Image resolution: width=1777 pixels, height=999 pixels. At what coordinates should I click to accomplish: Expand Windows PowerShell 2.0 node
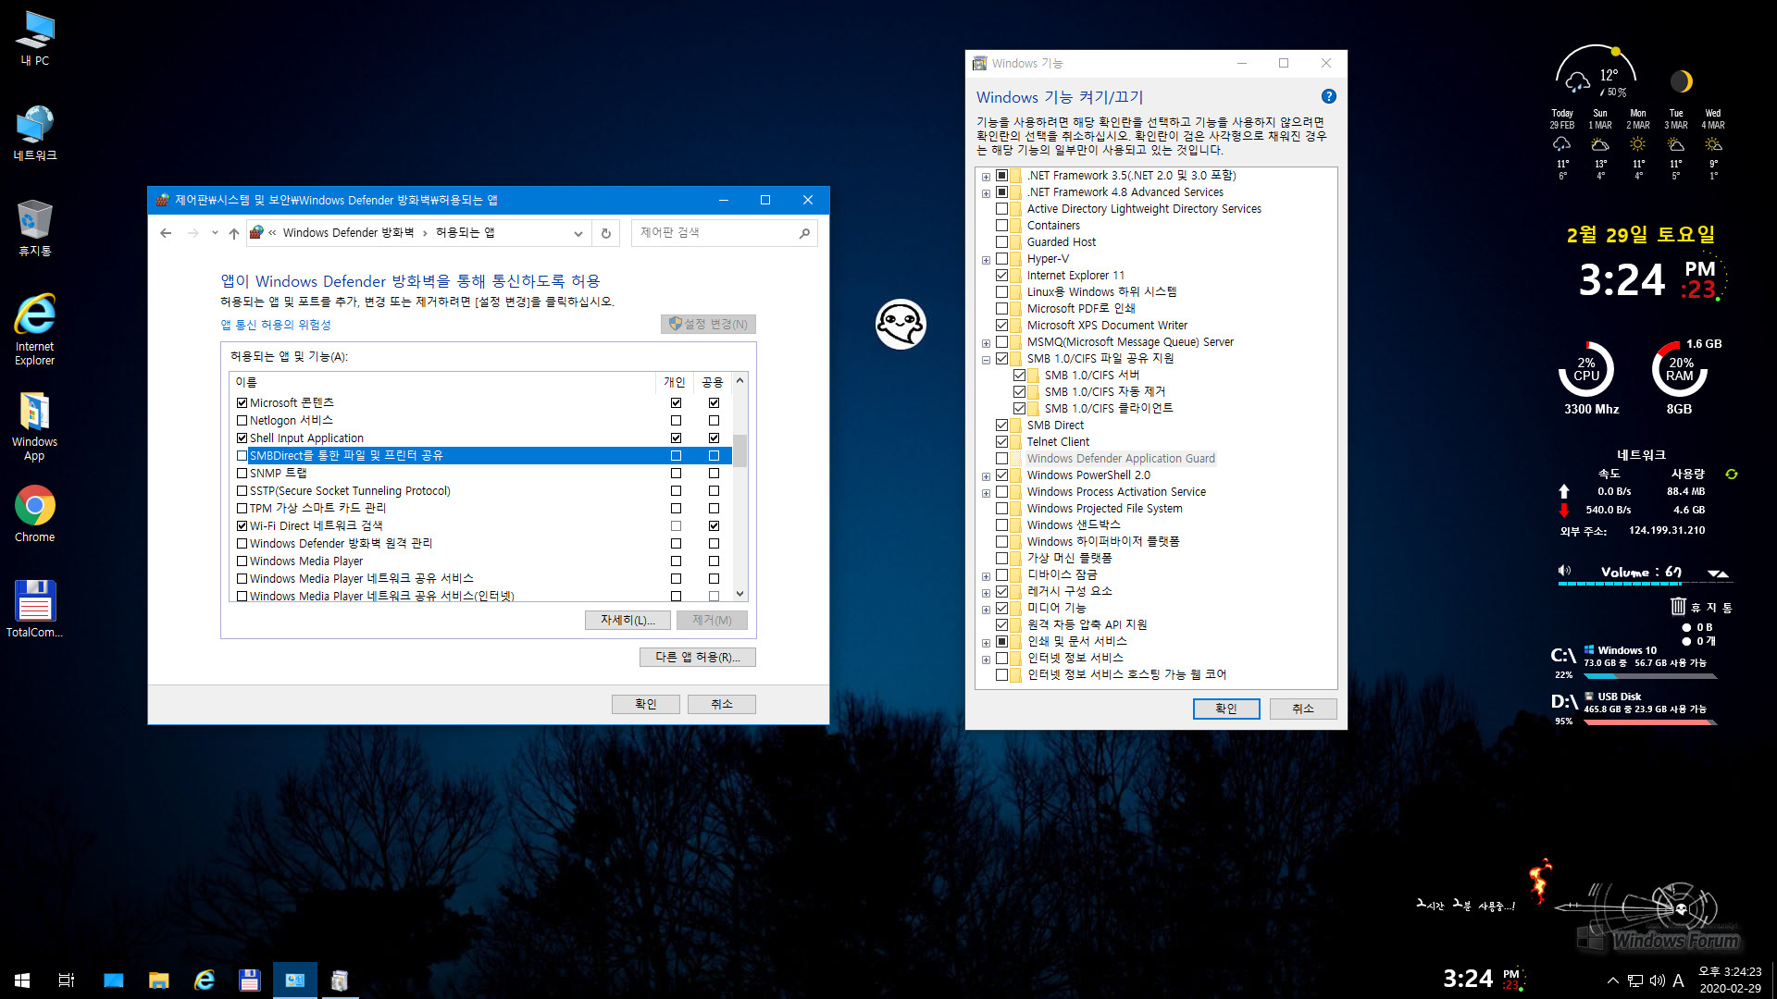tap(986, 476)
